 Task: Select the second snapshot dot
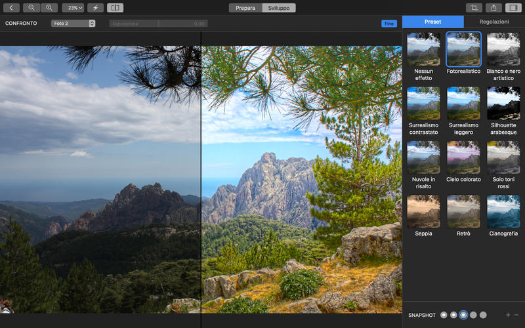(x=453, y=315)
